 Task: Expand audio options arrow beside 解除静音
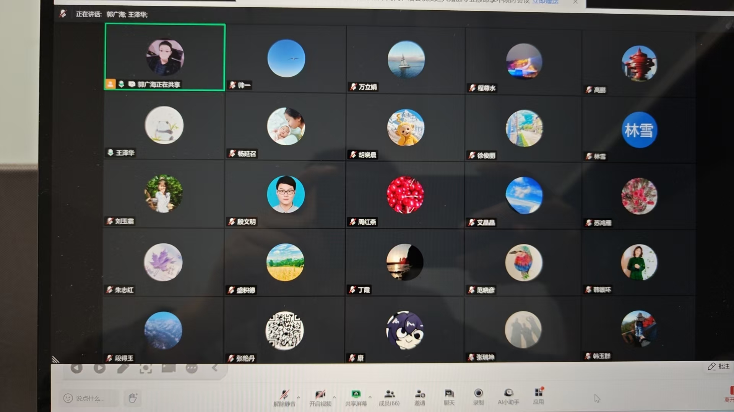click(299, 397)
